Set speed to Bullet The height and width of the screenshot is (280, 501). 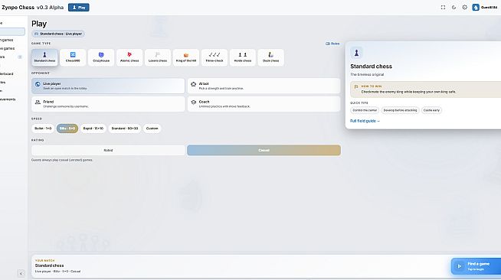[43, 129]
